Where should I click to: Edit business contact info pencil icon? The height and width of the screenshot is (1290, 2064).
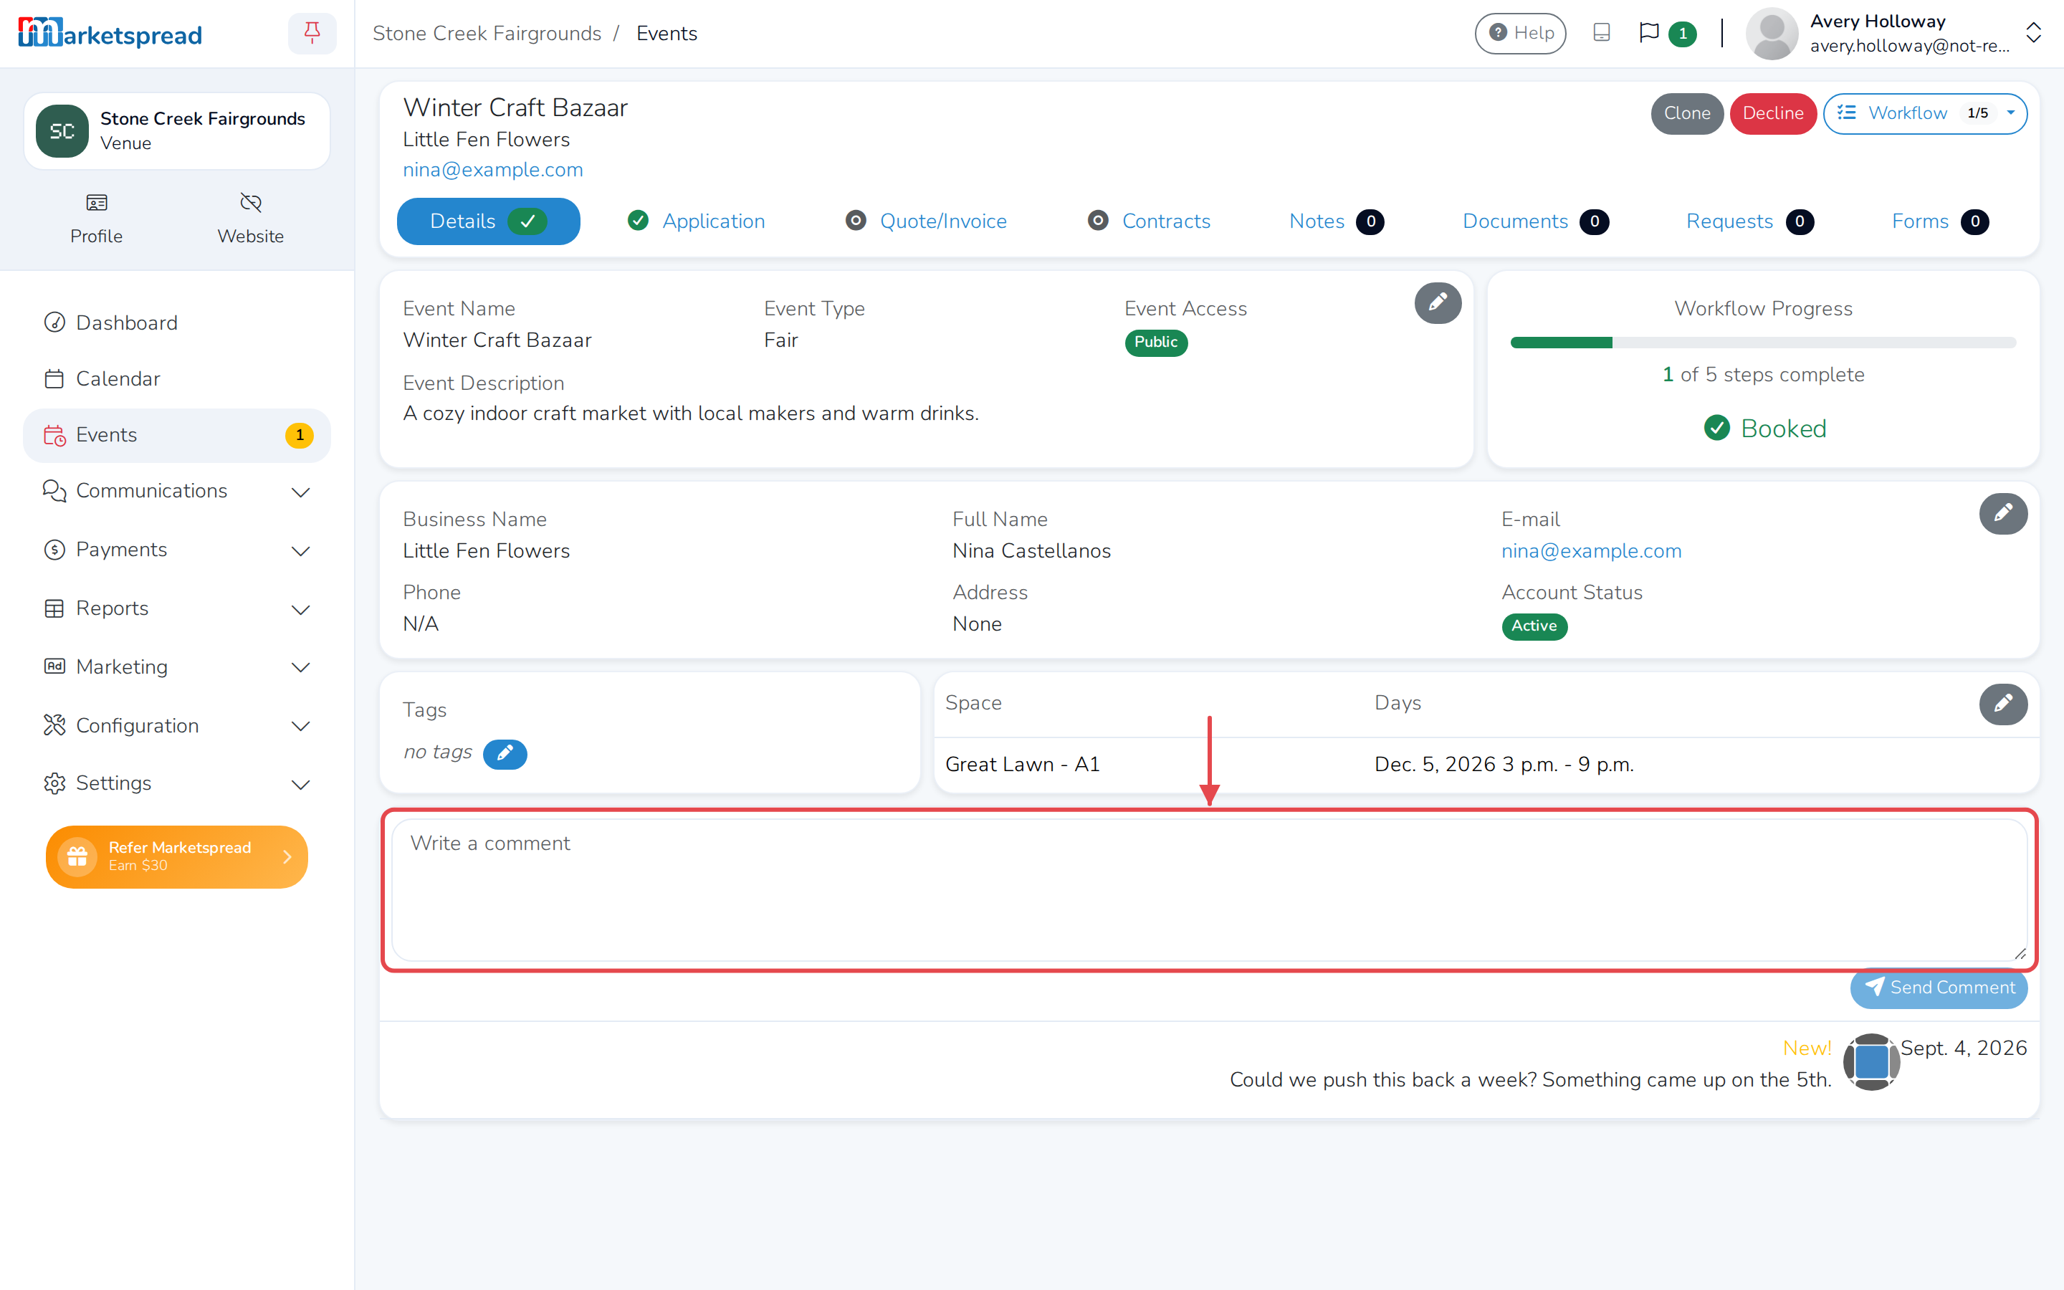[x=2002, y=514]
